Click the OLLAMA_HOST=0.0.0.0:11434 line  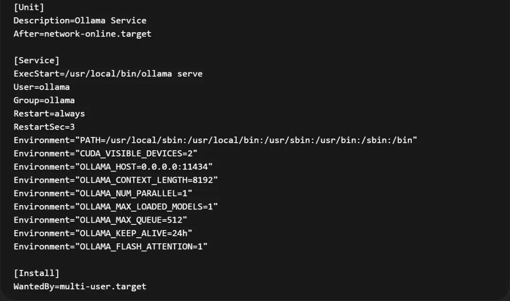[x=113, y=167]
